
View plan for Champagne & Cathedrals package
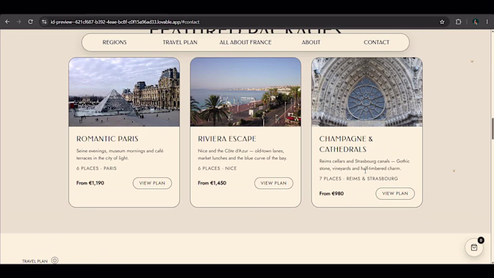[395, 193]
